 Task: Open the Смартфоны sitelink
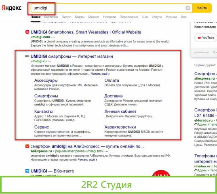46,96
